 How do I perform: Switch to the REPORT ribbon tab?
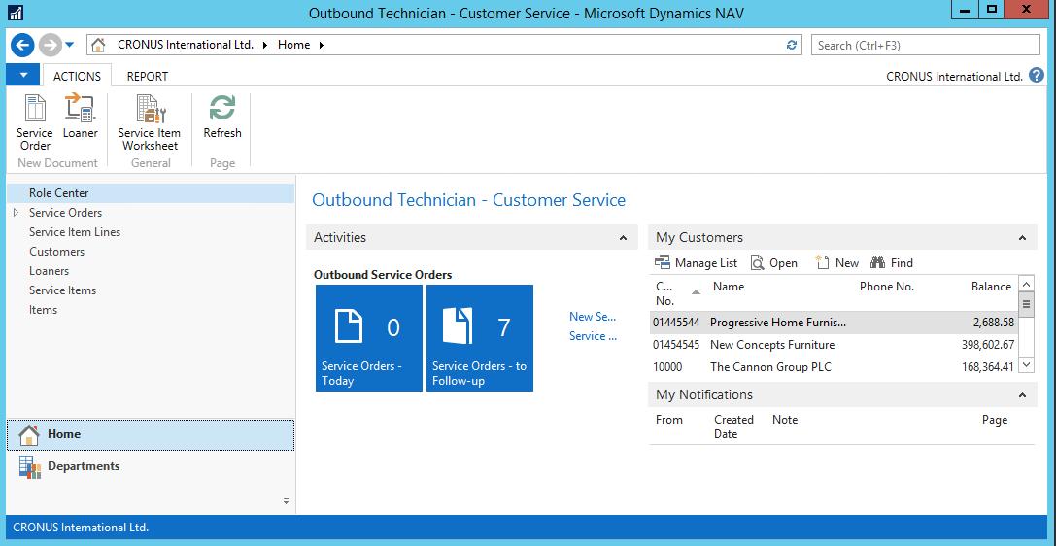click(148, 76)
